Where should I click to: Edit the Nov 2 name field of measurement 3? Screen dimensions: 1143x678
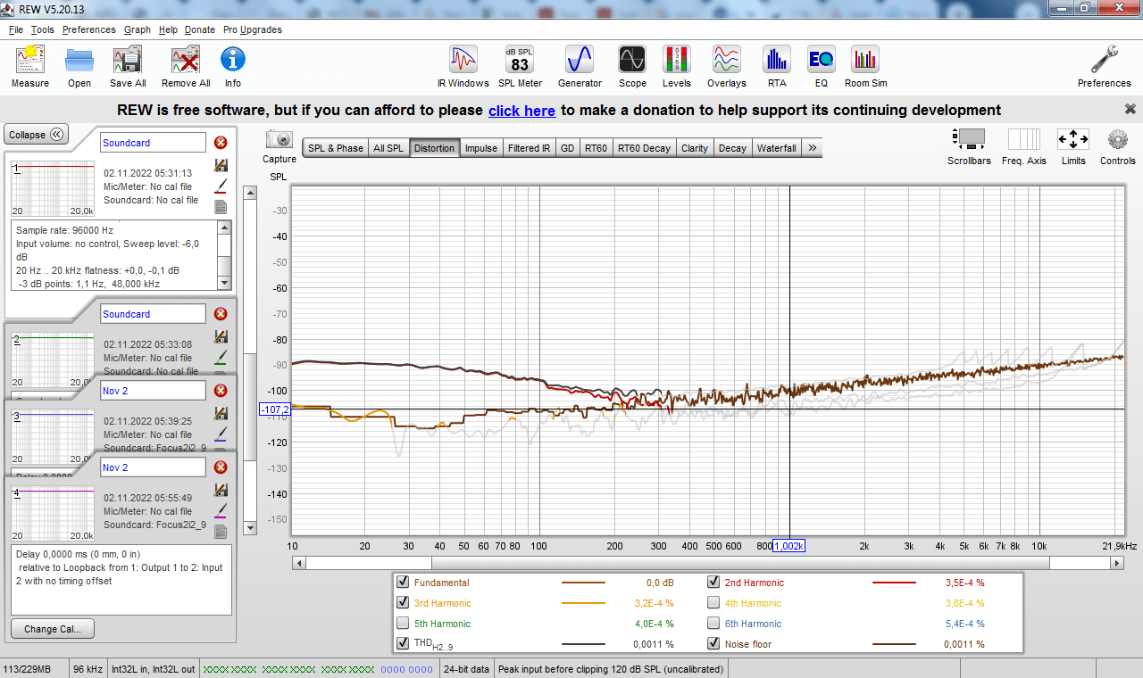pyautogui.click(x=153, y=391)
